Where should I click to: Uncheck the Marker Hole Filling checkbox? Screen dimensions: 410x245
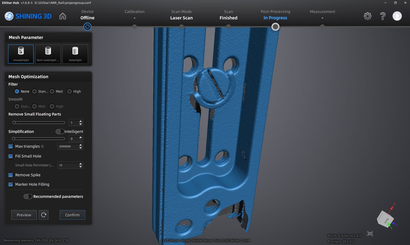11,184
